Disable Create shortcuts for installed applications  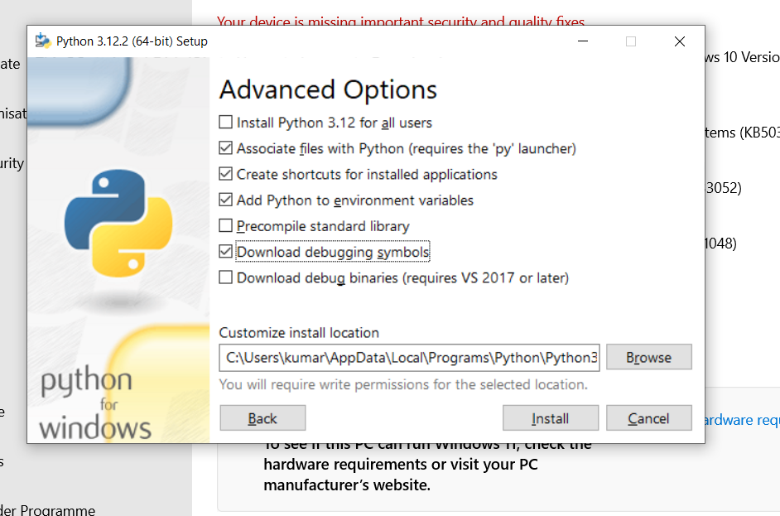(224, 174)
